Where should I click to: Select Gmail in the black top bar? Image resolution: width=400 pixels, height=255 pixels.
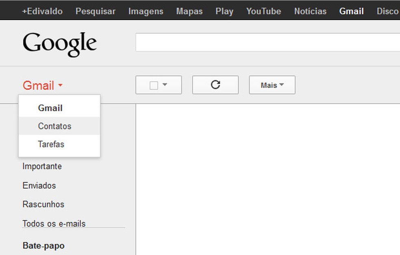pos(351,11)
